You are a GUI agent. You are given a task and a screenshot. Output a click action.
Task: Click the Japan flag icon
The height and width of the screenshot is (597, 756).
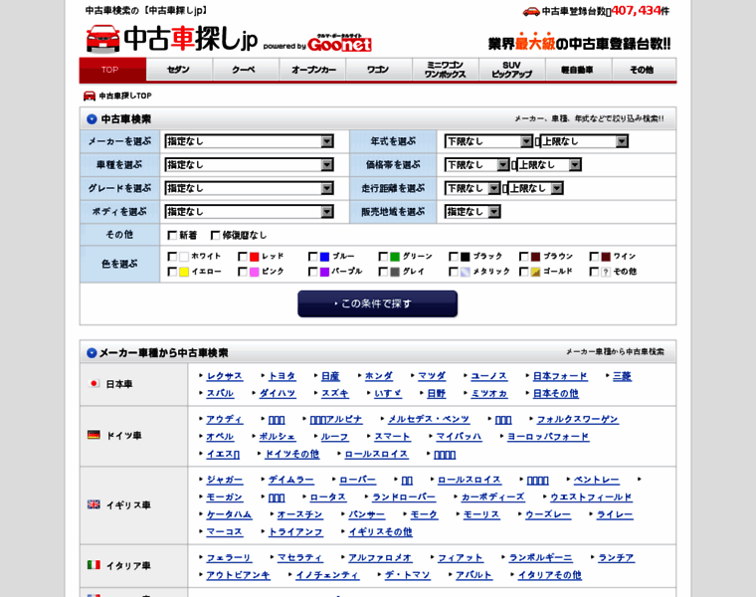point(94,384)
